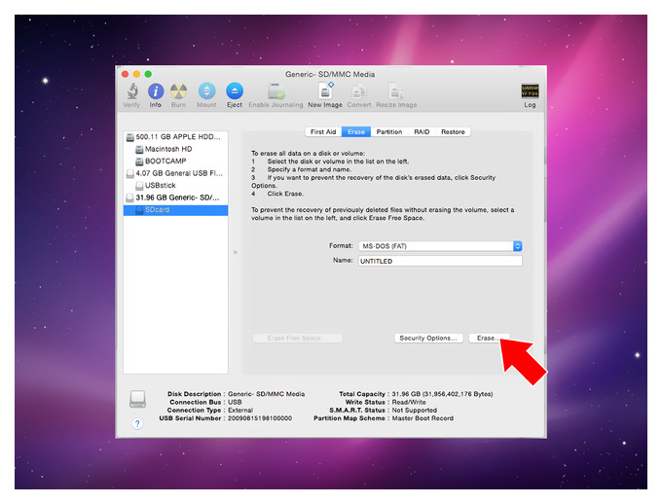662x504 pixels.
Task: Switch to the Restore tab
Action: [x=453, y=132]
